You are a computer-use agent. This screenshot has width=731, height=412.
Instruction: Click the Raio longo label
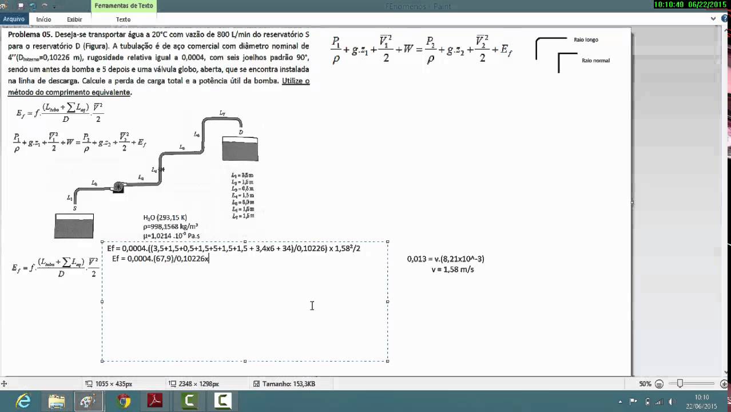tap(586, 39)
